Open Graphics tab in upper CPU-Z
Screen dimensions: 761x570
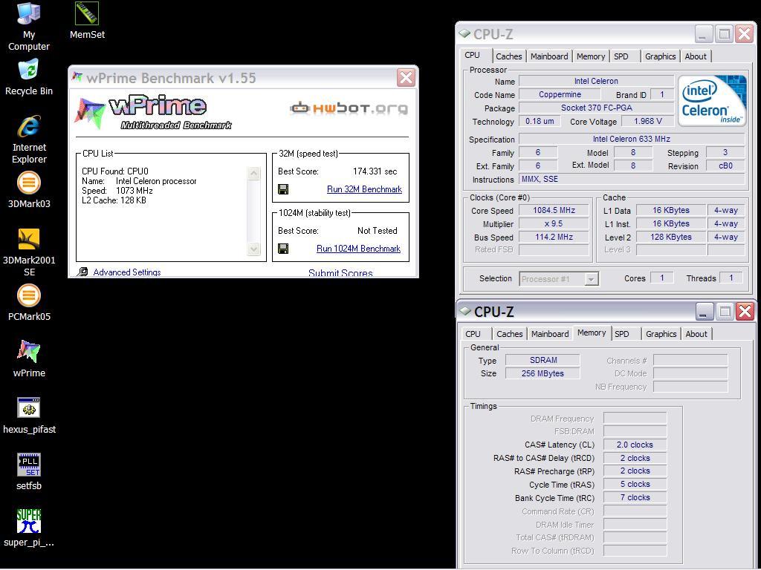(x=660, y=56)
